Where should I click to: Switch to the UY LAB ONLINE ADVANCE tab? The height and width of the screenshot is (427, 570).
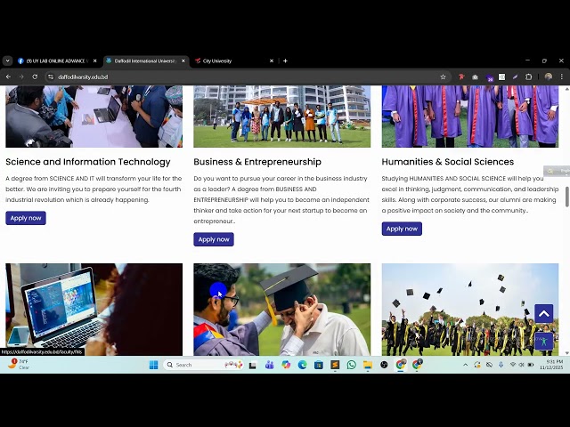[x=57, y=61]
